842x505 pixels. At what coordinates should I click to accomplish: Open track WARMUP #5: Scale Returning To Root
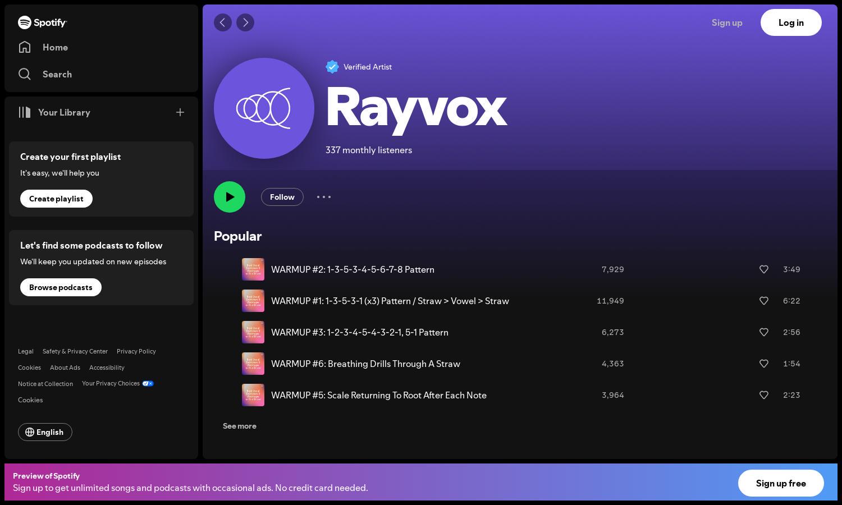pos(379,395)
